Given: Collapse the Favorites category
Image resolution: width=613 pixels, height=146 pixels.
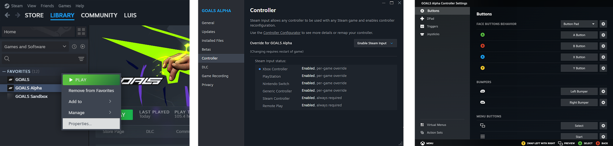Looking at the screenshot, I should (4, 71).
